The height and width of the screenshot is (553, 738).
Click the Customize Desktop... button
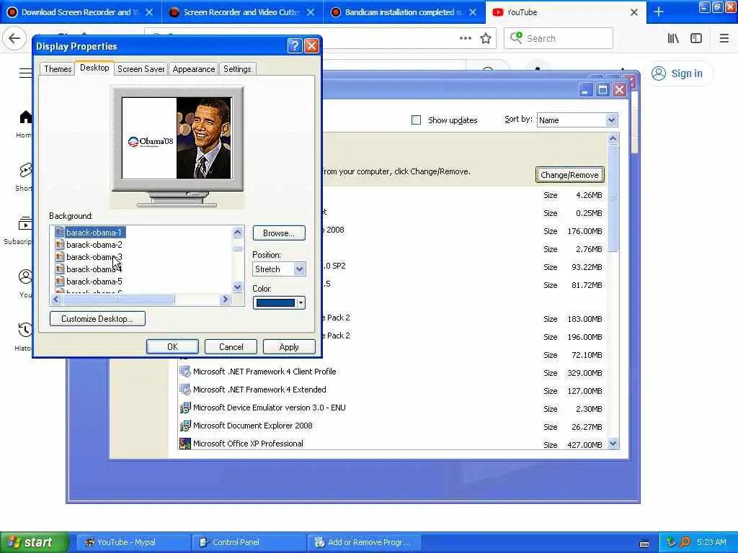[x=97, y=319]
